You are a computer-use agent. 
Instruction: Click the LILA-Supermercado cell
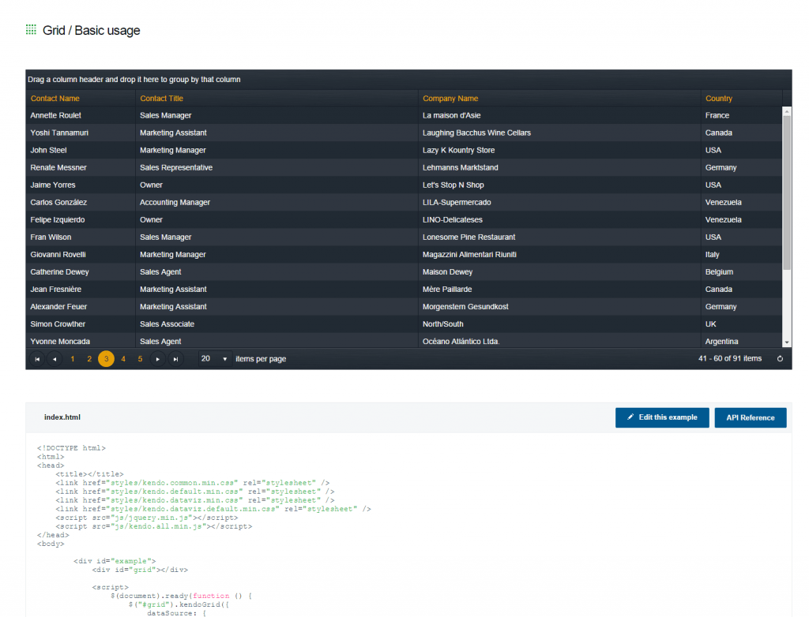tap(559, 203)
